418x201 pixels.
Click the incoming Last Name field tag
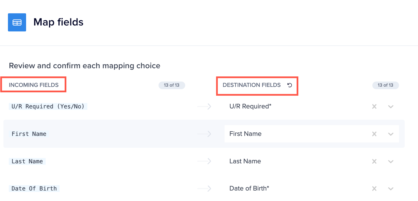click(x=27, y=161)
